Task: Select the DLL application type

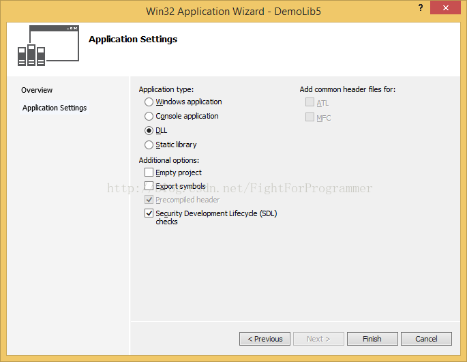Action: [x=149, y=130]
